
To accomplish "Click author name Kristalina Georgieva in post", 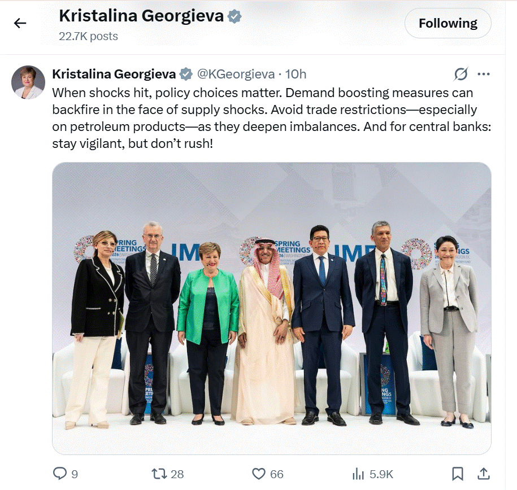I will pos(114,74).
